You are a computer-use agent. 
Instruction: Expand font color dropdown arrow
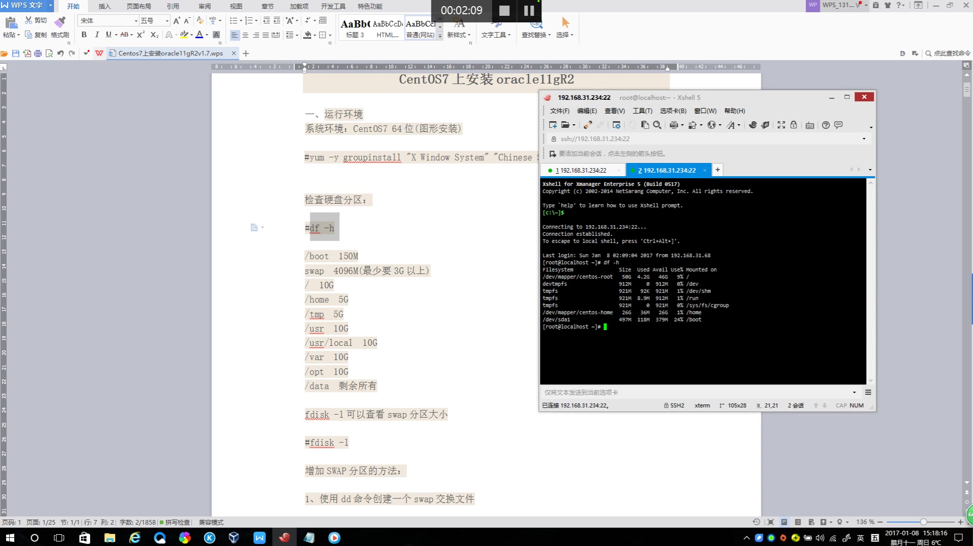tap(207, 35)
